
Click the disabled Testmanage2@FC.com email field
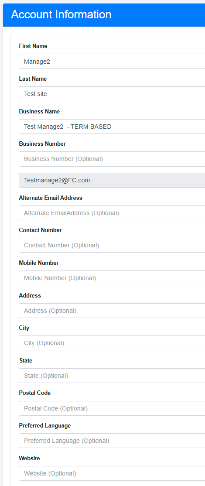(x=112, y=180)
